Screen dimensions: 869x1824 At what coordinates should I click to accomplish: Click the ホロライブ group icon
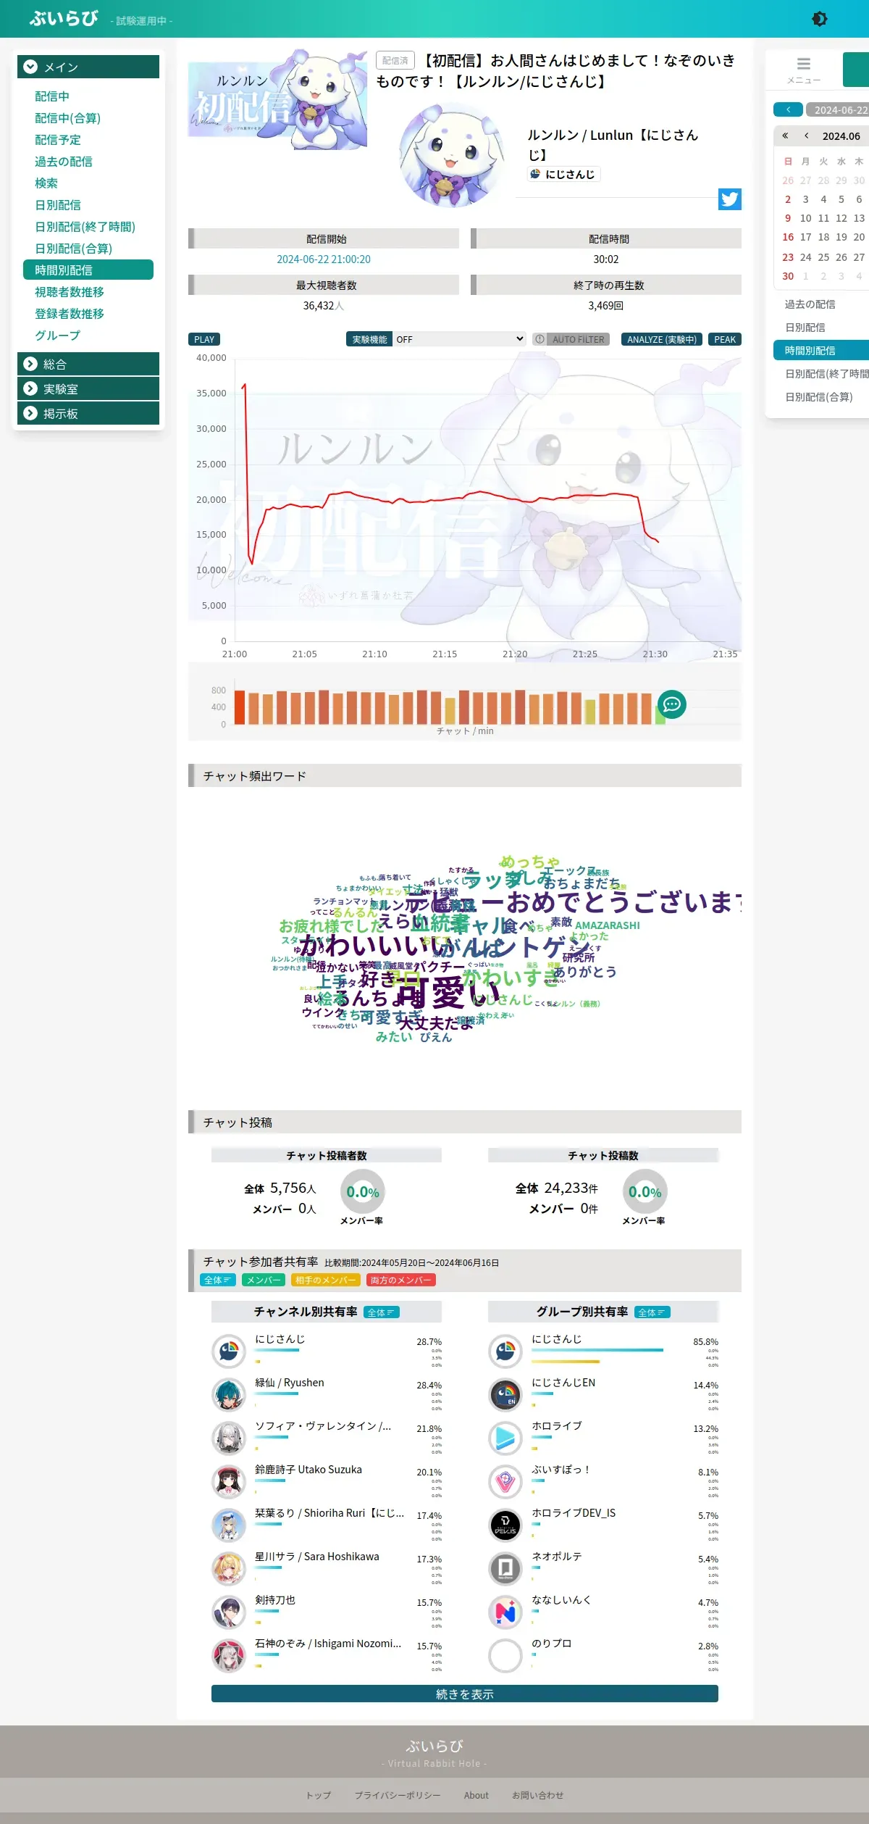tap(505, 1438)
